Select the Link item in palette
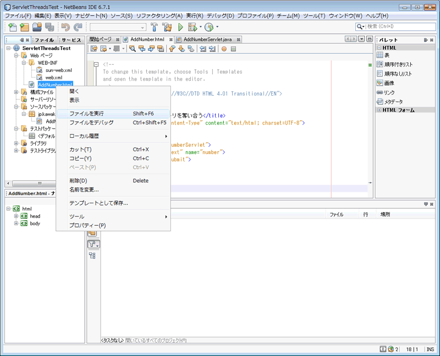This screenshot has height=356, width=440. click(x=386, y=92)
